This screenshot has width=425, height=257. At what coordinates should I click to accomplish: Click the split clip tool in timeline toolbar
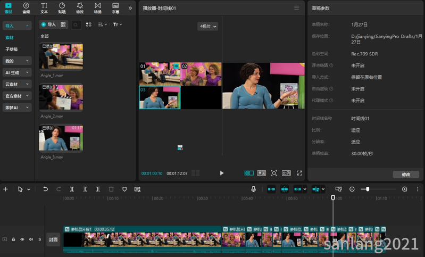(x=72, y=189)
